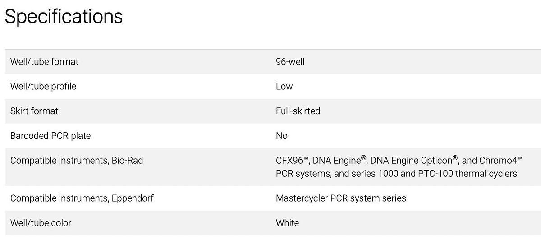Select the Compatible instruments, Eppendorf label
Screen dimensions: 541x240
(82, 198)
